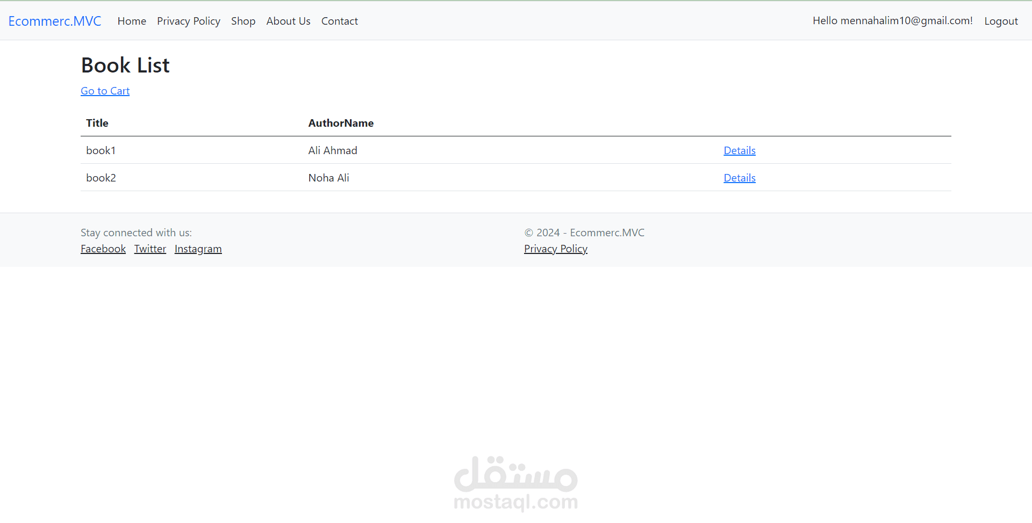Image resolution: width=1032 pixels, height=523 pixels.
Task: Click the author name Ali Ahmad
Action: tap(333, 150)
